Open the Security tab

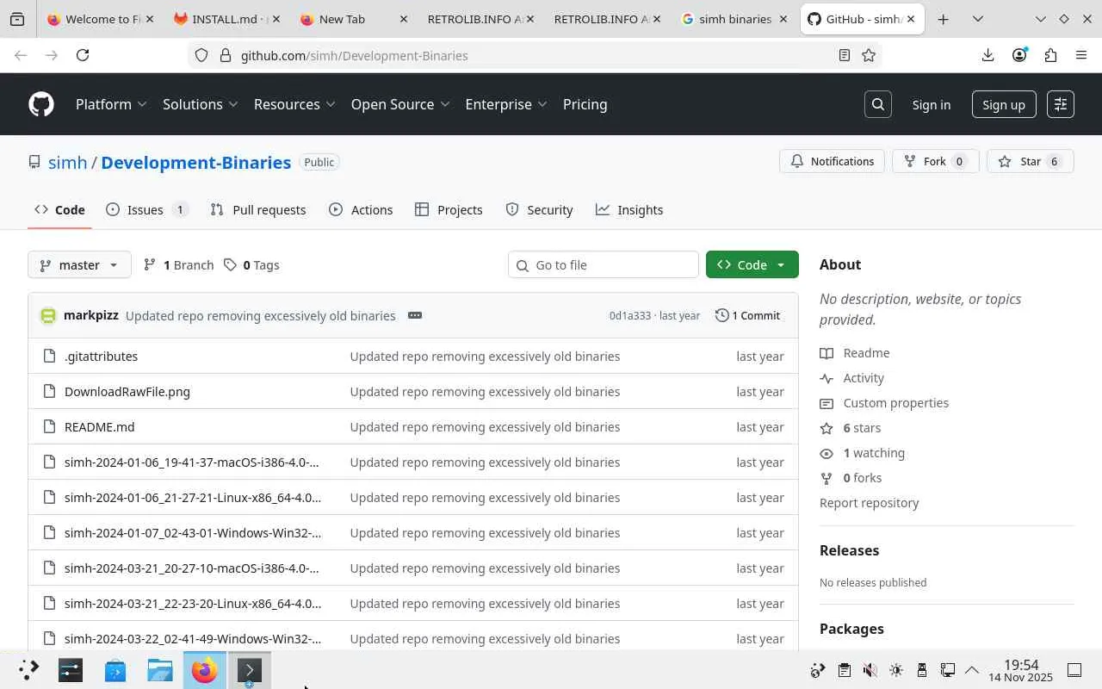[x=539, y=209]
